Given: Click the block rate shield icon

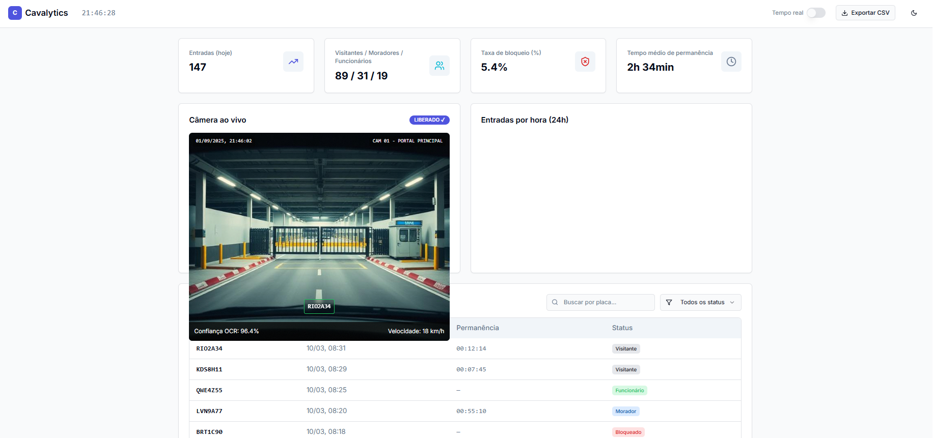Looking at the screenshot, I should (585, 62).
